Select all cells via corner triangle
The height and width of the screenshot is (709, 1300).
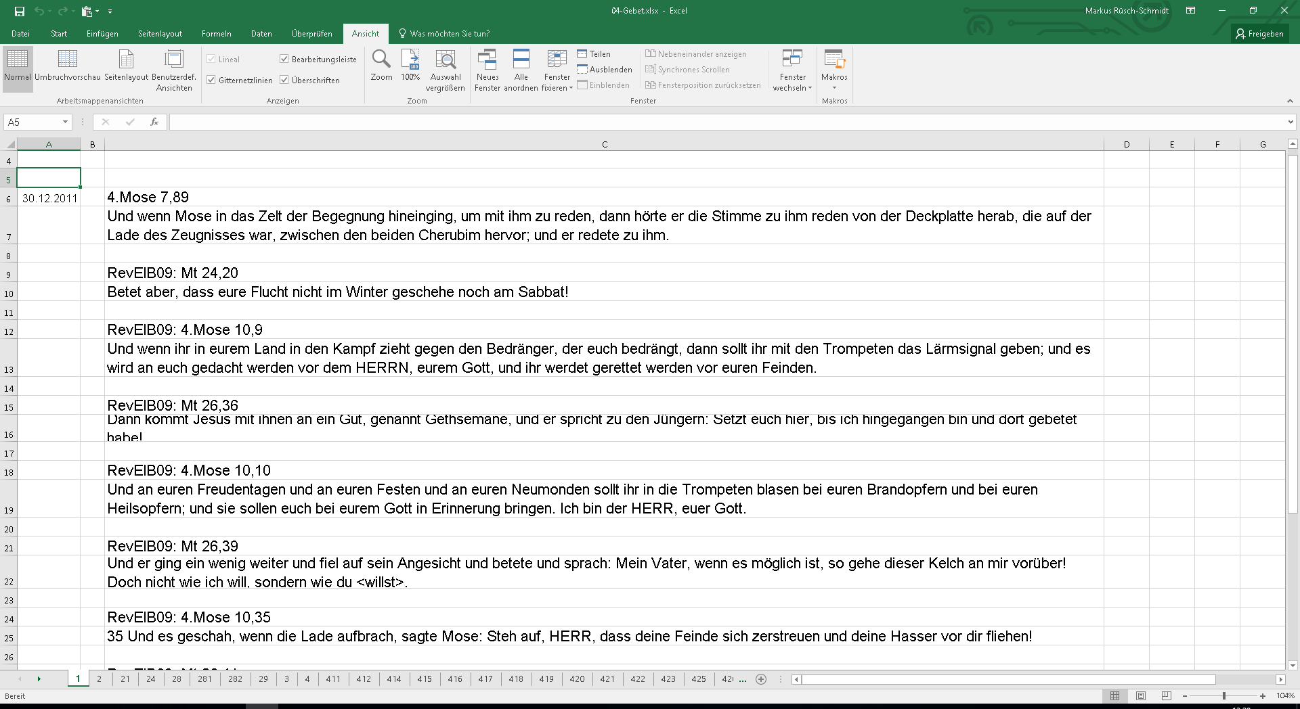pos(9,144)
